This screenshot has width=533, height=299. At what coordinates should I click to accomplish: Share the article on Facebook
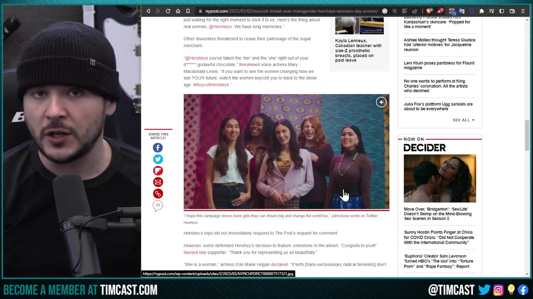click(158, 147)
